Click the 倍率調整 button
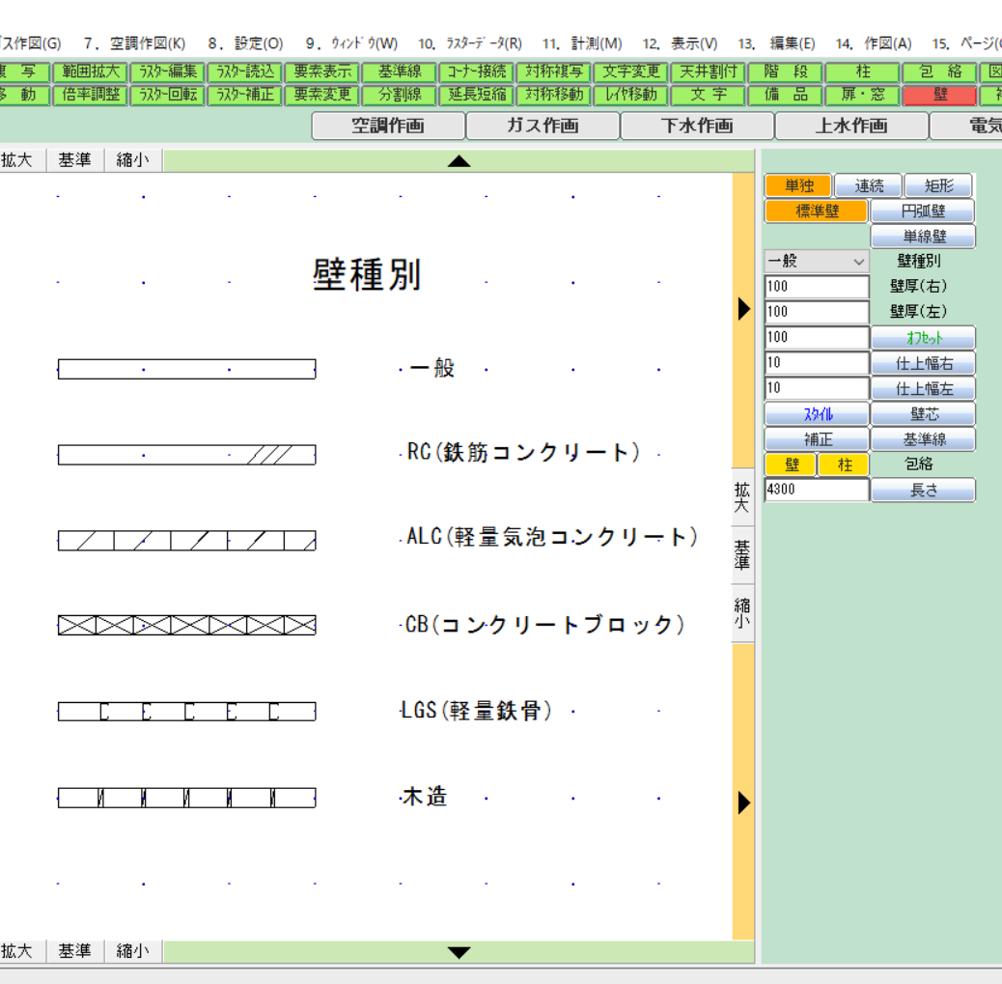This screenshot has width=1002, height=984. coord(91,96)
